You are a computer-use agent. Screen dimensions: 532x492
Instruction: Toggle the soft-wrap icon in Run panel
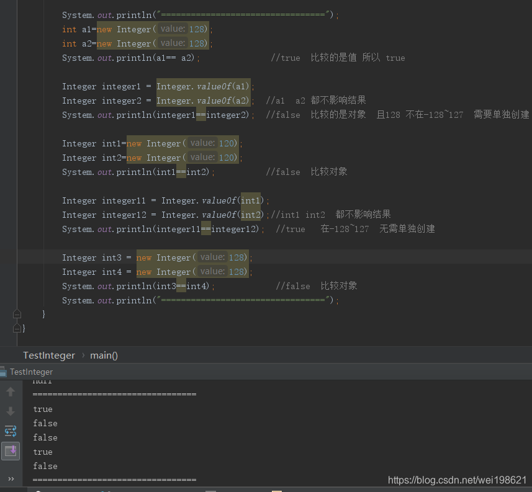(11, 431)
